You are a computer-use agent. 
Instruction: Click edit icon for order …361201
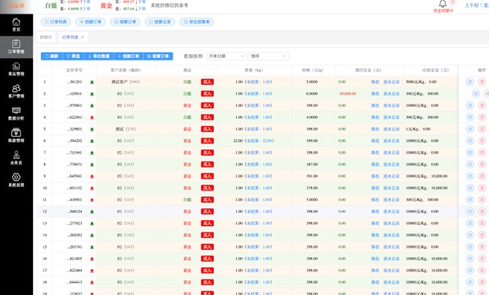pyautogui.click(x=470, y=82)
